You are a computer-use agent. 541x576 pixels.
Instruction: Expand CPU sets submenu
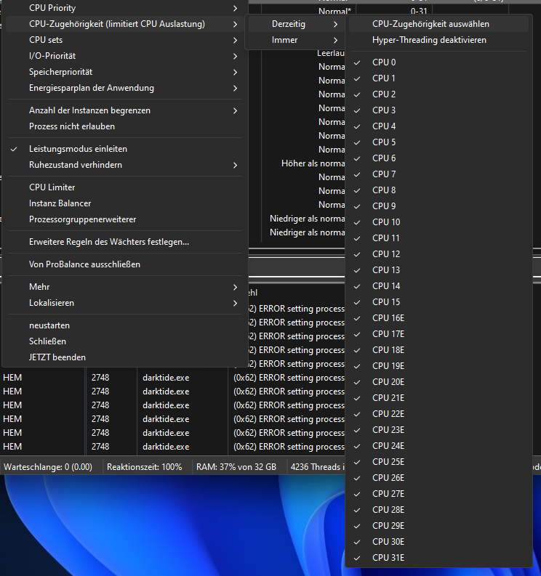124,40
